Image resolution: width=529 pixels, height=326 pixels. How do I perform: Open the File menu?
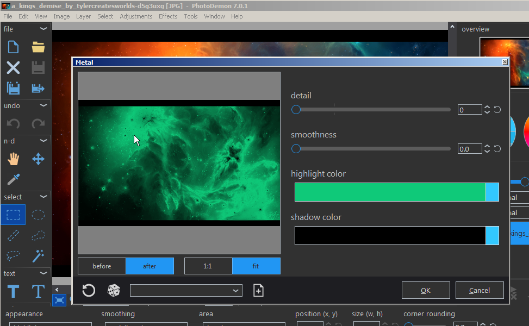8,16
